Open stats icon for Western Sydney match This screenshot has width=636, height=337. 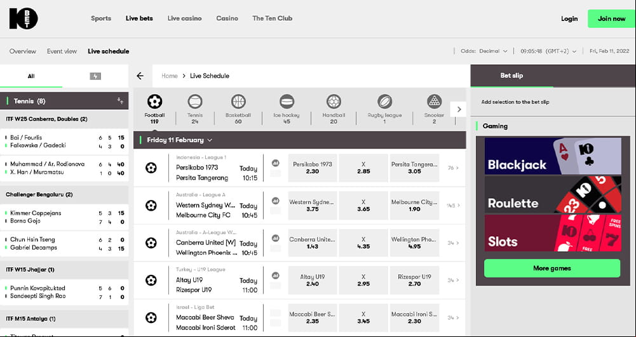coord(275,201)
